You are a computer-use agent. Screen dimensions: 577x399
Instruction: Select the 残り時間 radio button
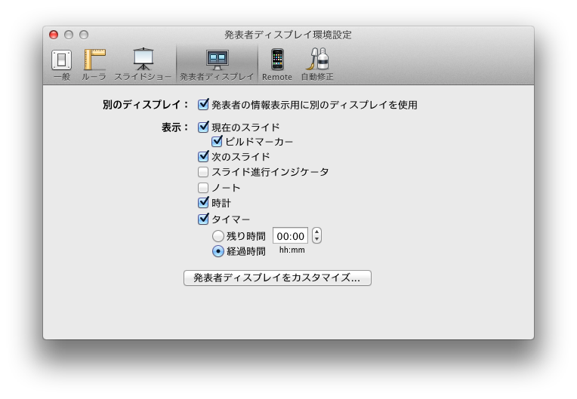click(218, 236)
